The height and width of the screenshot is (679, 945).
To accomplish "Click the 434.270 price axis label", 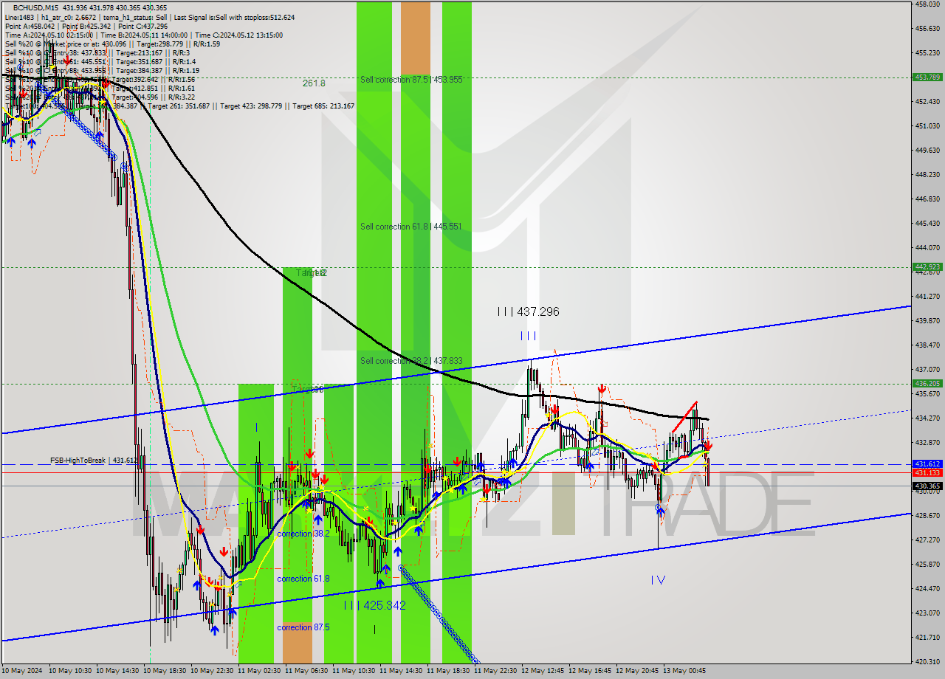I will tap(927, 418).
